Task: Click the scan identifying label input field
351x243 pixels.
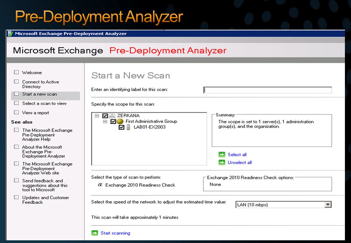Action: (268, 90)
